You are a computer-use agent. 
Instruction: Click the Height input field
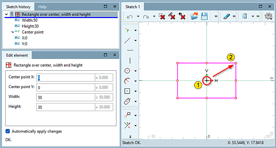pyautogui.click(x=66, y=107)
